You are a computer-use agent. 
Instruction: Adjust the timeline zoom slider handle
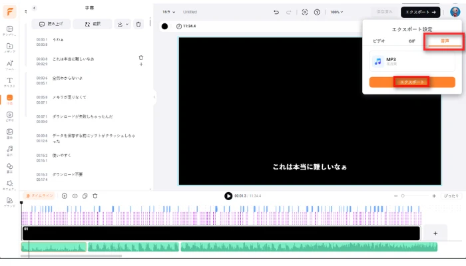[403, 196]
